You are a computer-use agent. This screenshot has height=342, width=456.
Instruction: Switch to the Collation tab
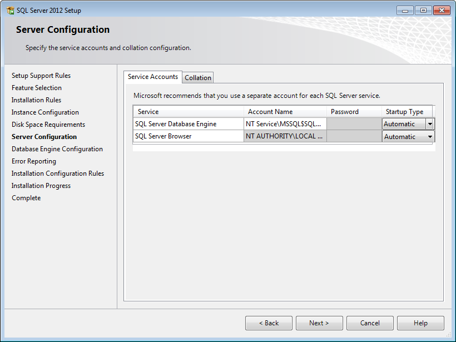pos(198,78)
